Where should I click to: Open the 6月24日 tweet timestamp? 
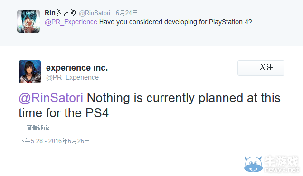pyautogui.click(x=127, y=13)
